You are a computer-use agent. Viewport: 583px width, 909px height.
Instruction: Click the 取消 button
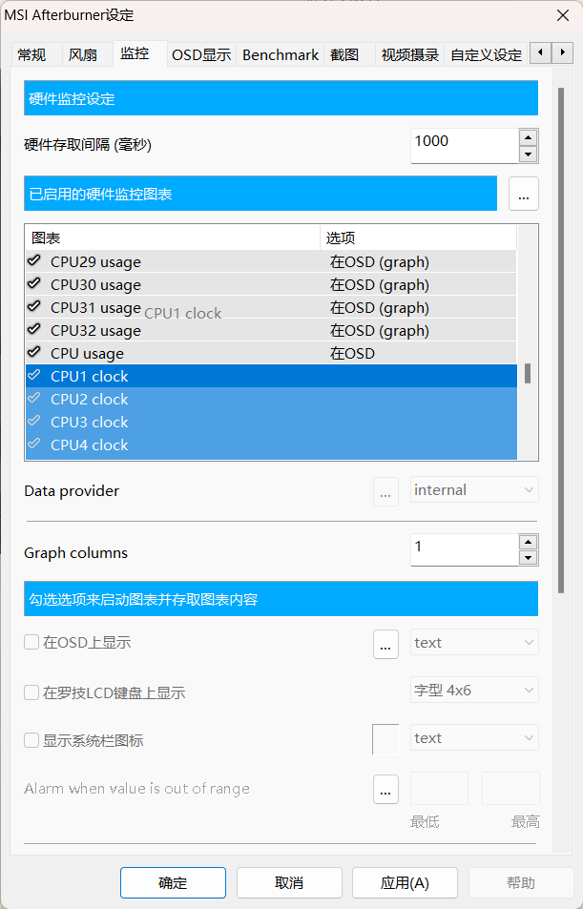click(289, 882)
